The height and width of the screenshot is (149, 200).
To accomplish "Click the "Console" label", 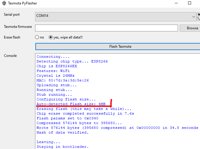I will 10,56.
